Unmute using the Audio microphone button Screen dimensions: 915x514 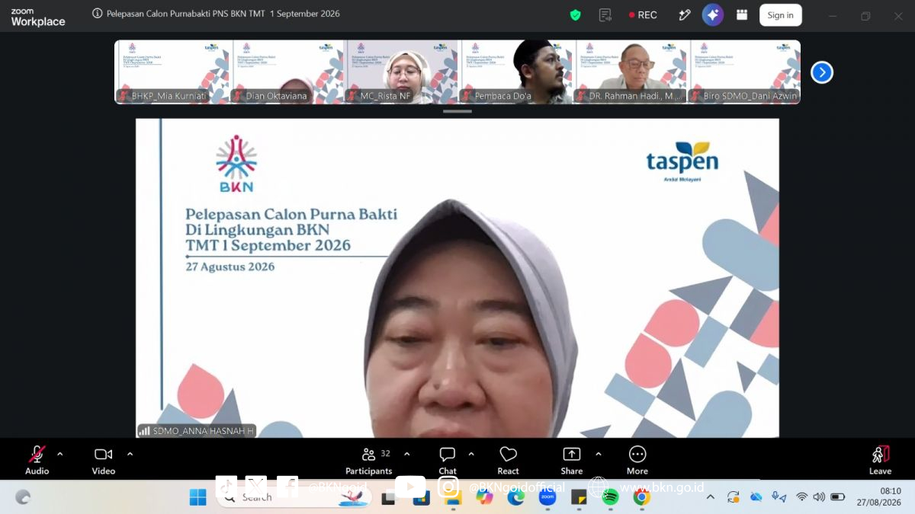[37, 460]
